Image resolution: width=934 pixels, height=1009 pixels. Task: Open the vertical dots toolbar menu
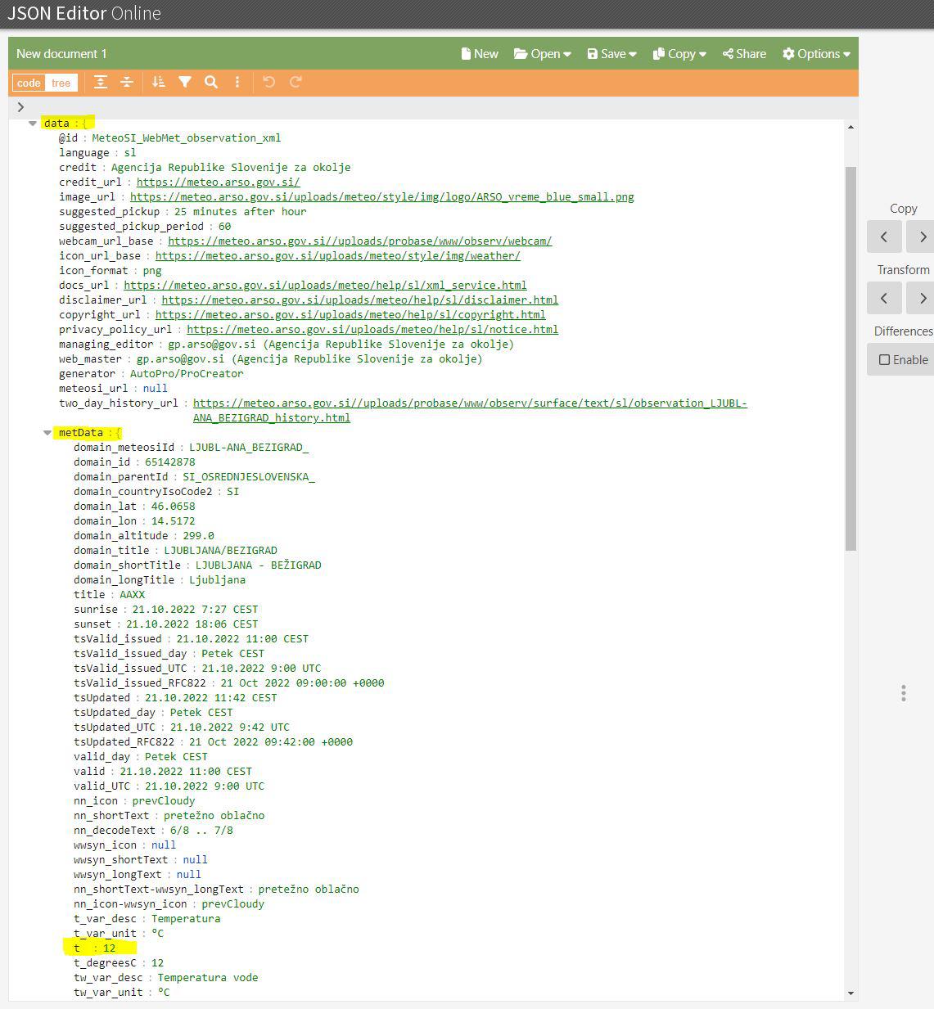click(x=237, y=82)
